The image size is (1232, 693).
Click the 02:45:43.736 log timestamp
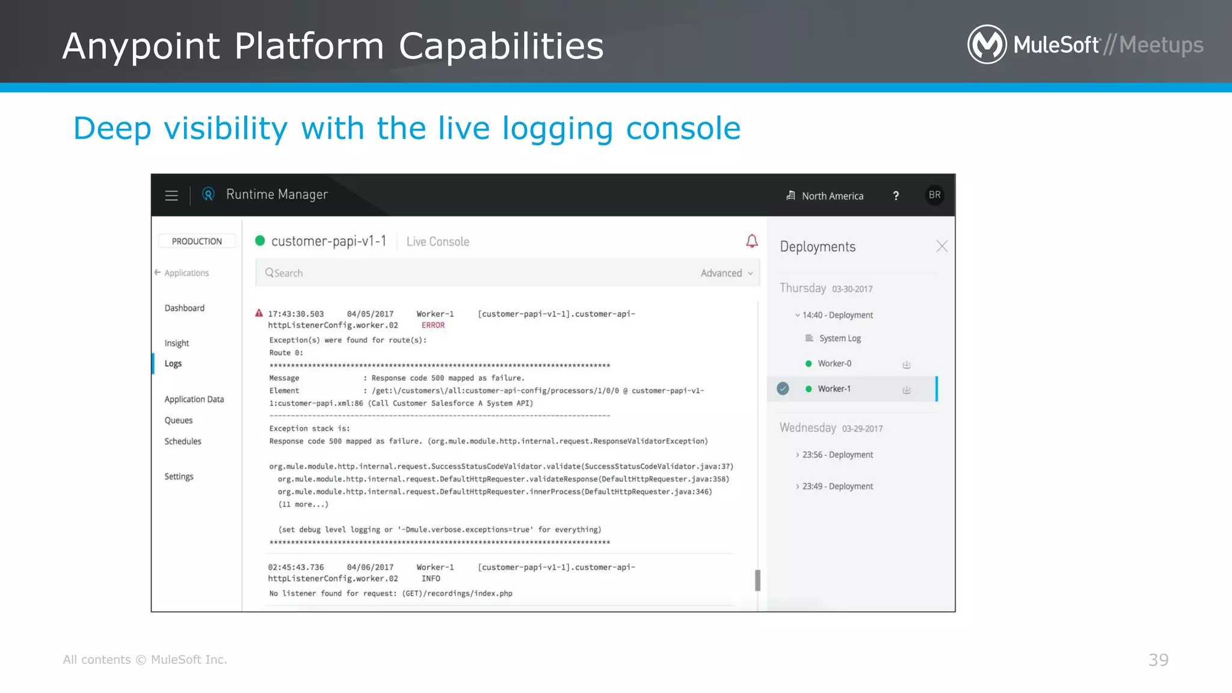pyautogui.click(x=296, y=567)
